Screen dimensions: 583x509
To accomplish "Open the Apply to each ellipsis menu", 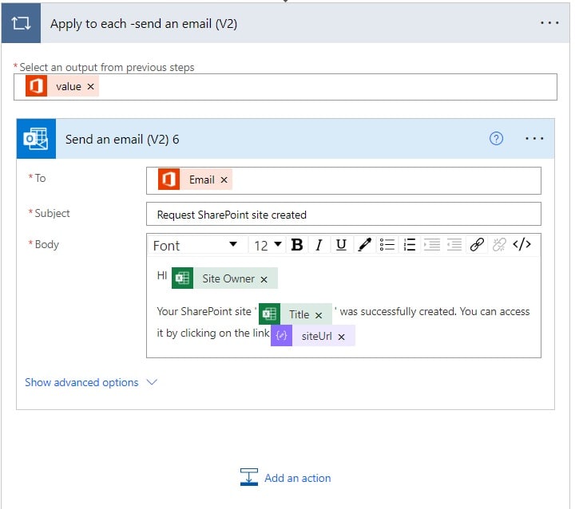I will [549, 23].
